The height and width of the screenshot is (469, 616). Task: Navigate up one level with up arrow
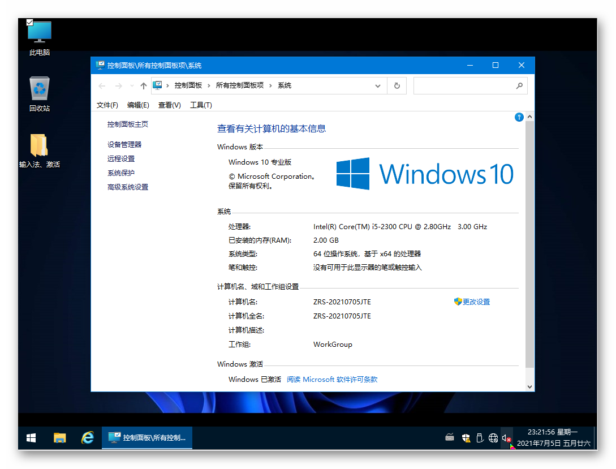pos(143,85)
